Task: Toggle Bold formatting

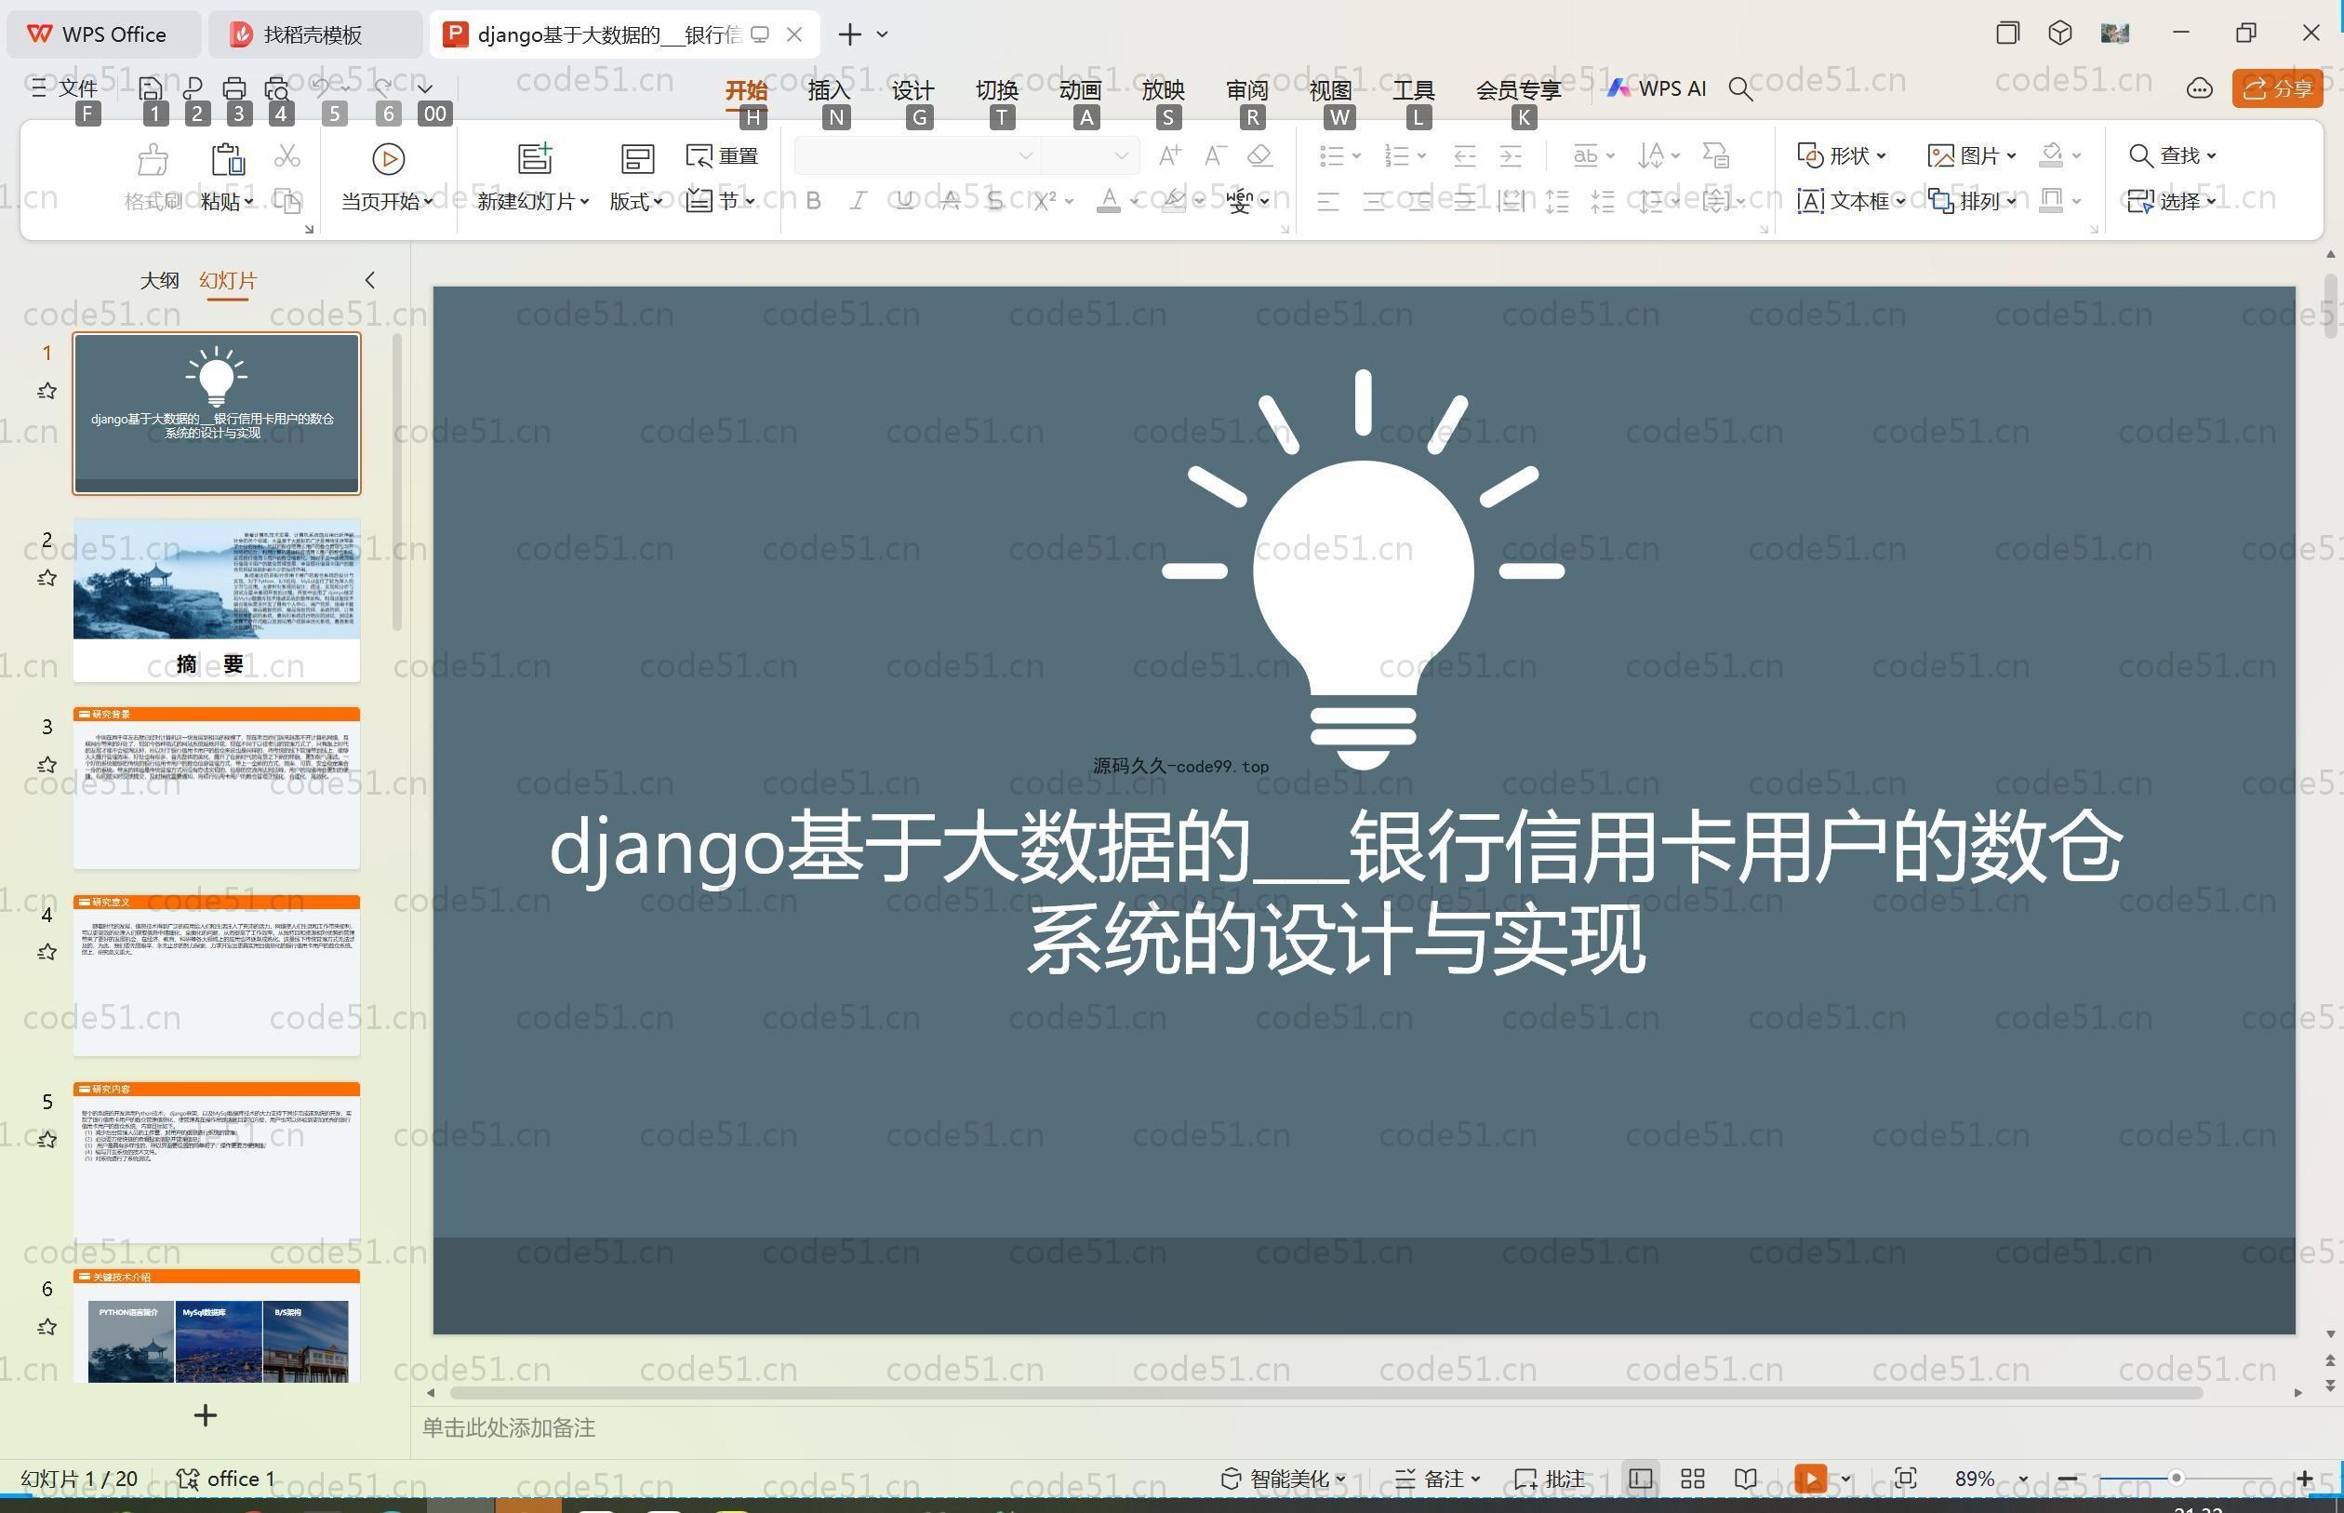Action: pyautogui.click(x=813, y=201)
